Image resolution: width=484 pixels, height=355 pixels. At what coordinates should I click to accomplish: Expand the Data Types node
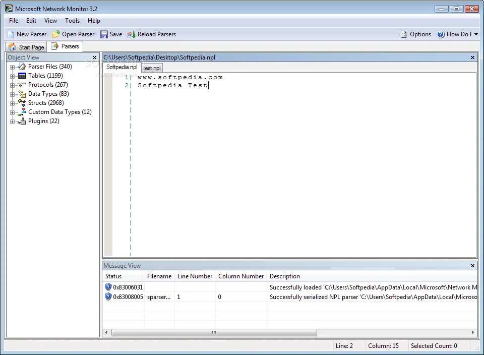[12, 94]
